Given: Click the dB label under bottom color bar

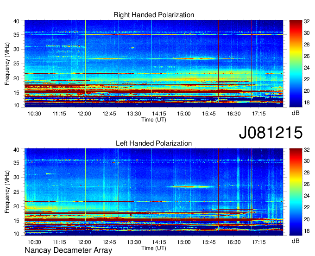Looking at the screenshot, I should pyautogui.click(x=296, y=241).
